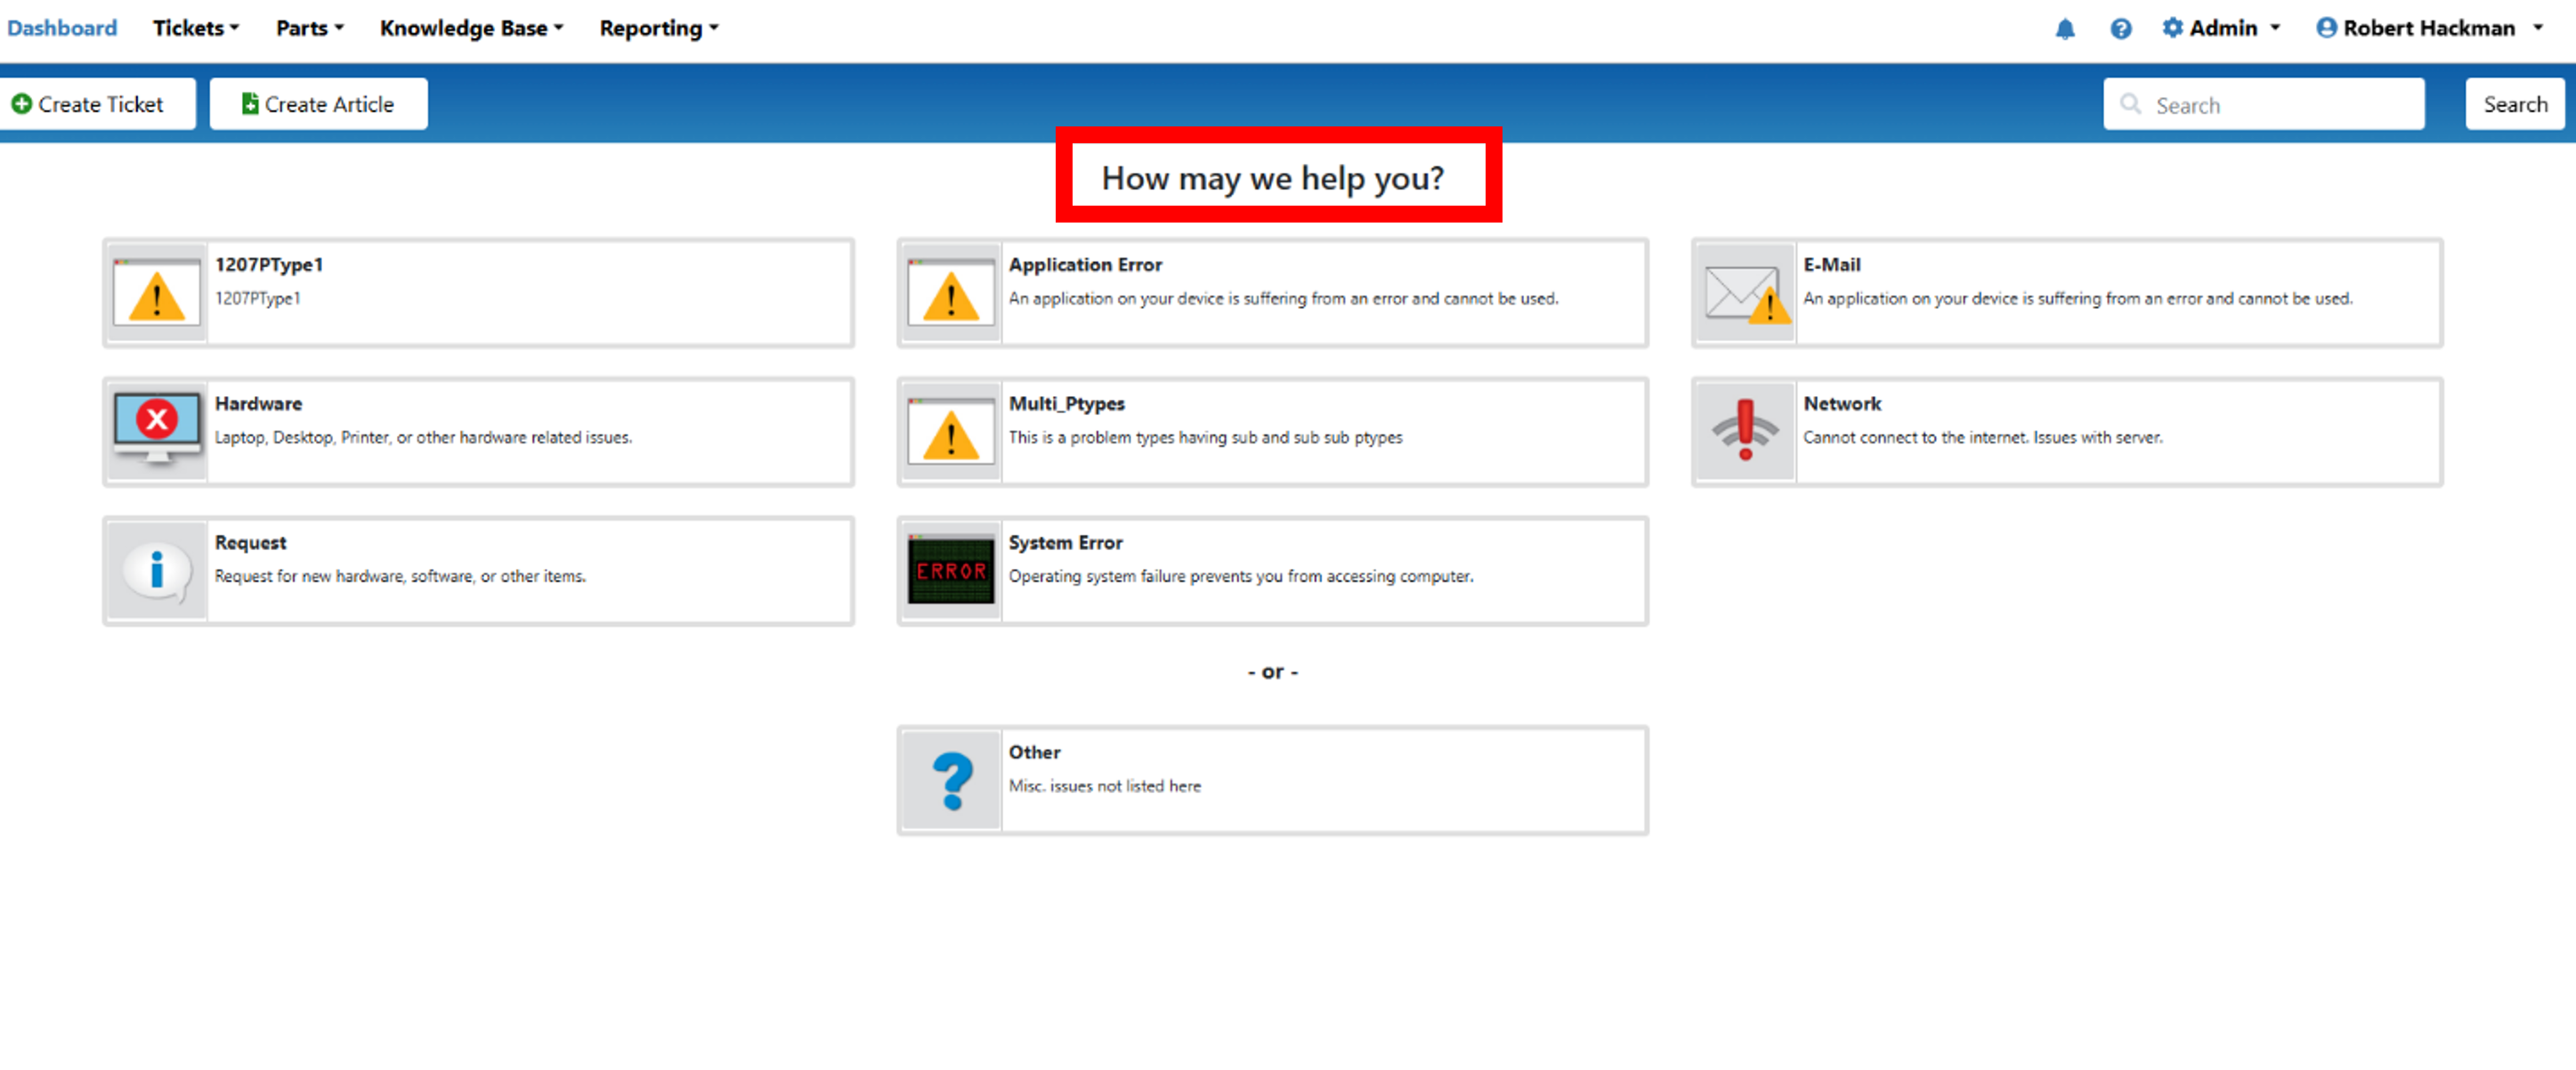Click 'Request for new hardware, software' description

click(x=400, y=577)
